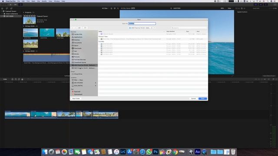Open Google Chrome from the Dock

click(175, 152)
